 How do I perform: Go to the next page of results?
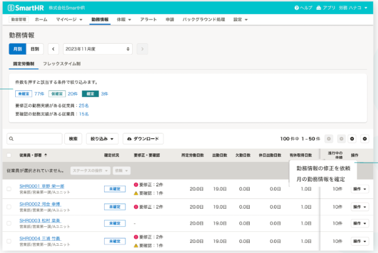pyautogui.click(x=352, y=139)
